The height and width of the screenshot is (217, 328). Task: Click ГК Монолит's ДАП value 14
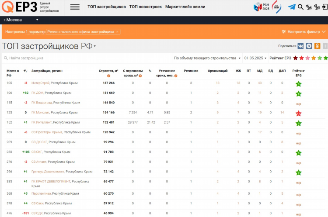(282, 112)
